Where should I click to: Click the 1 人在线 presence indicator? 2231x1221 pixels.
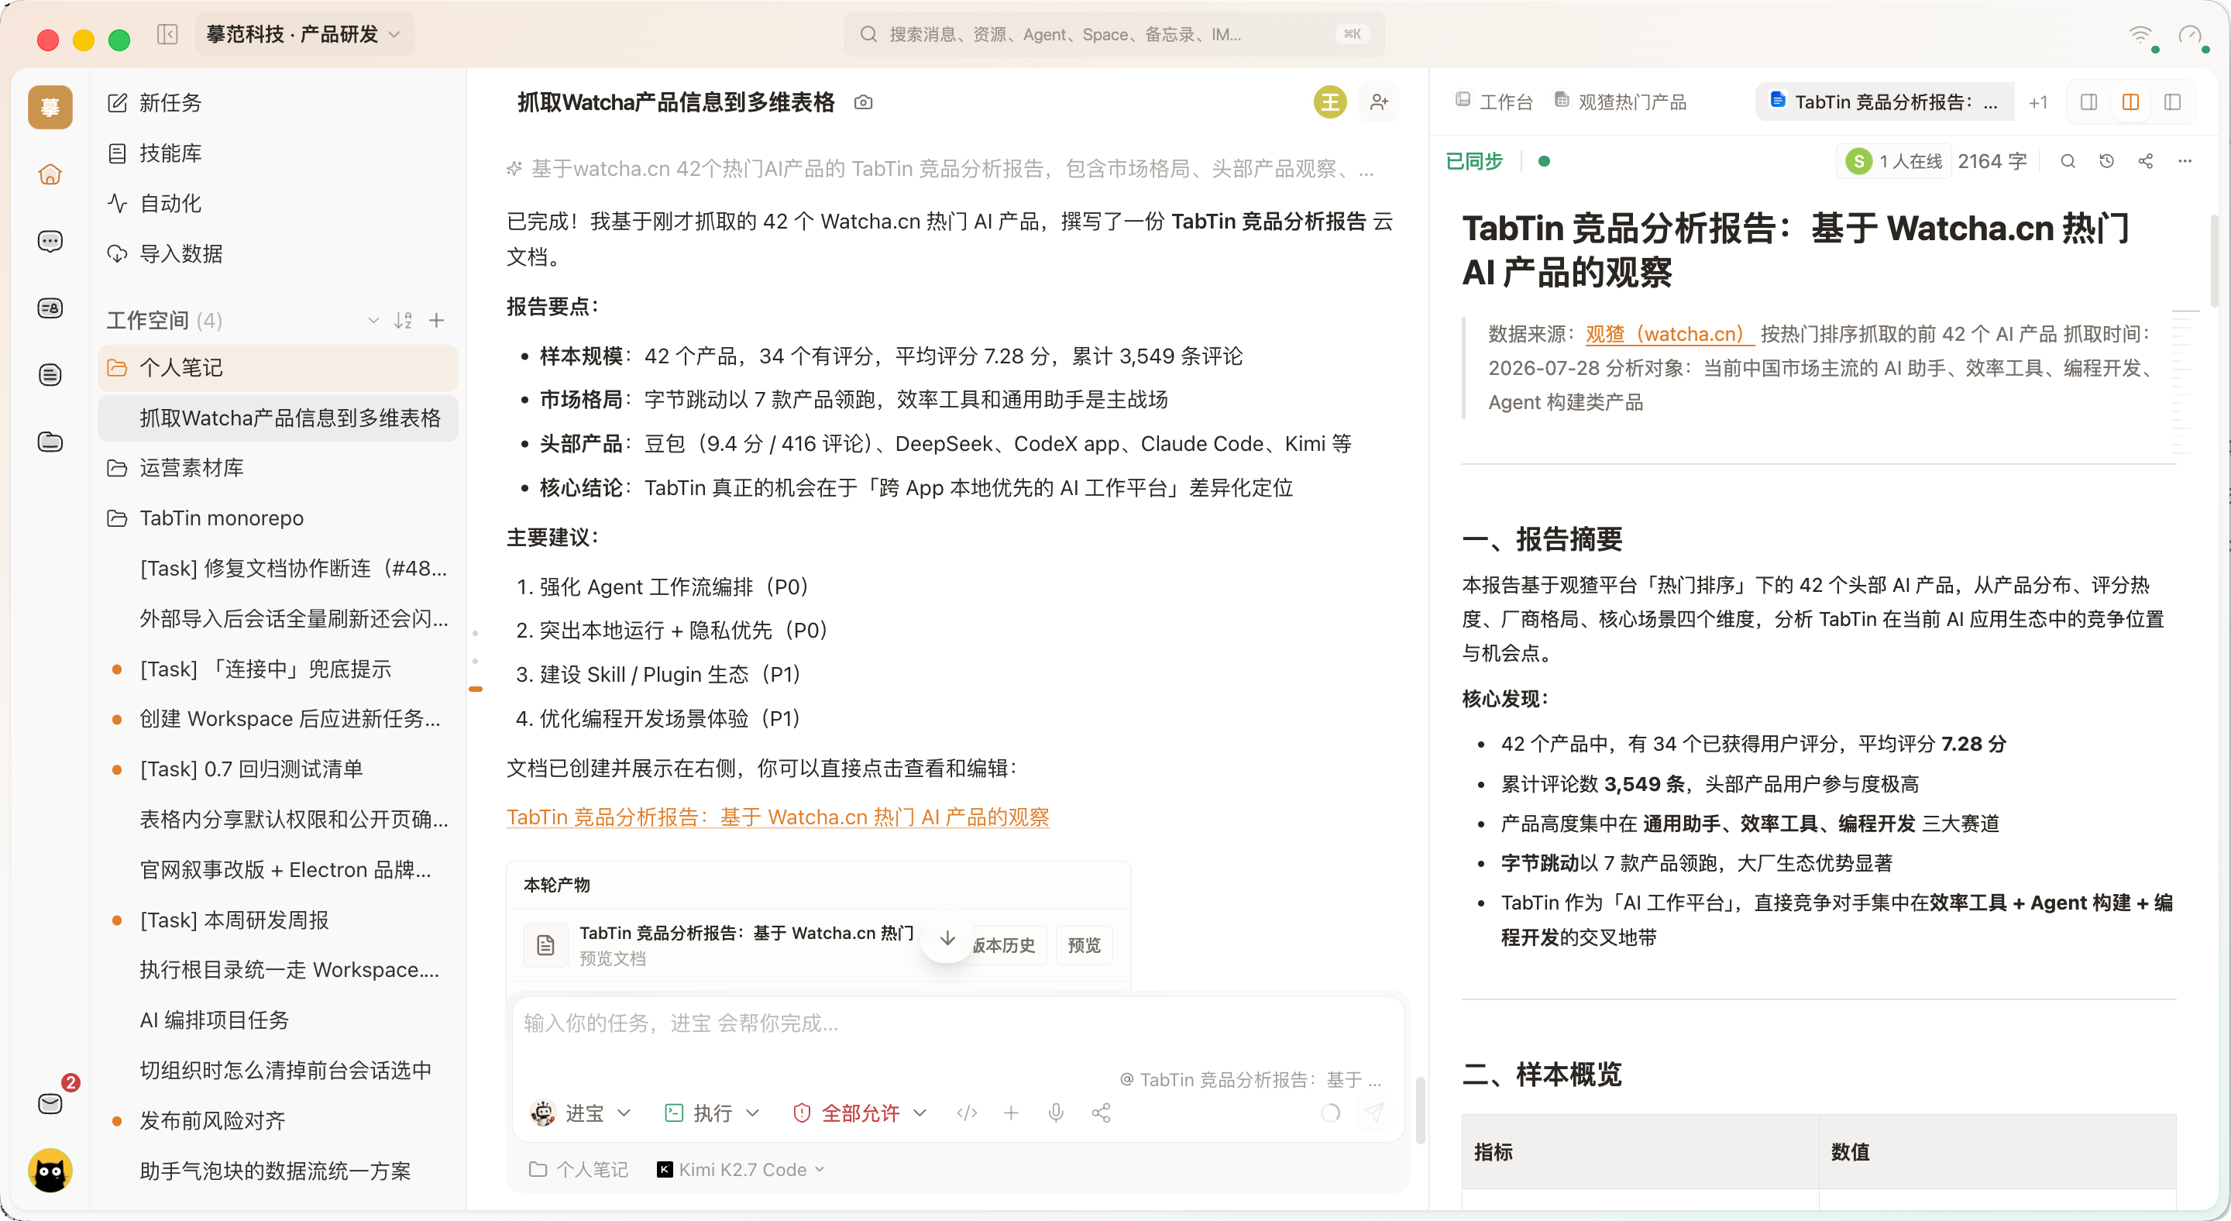1894,161
